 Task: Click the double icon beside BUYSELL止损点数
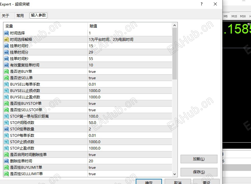coord(6,91)
